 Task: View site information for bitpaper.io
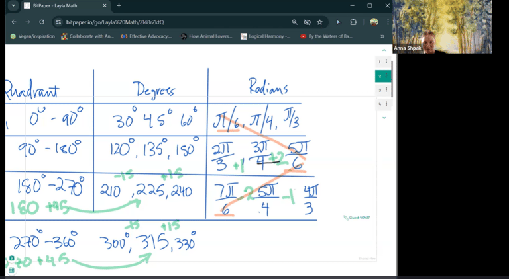click(x=58, y=22)
